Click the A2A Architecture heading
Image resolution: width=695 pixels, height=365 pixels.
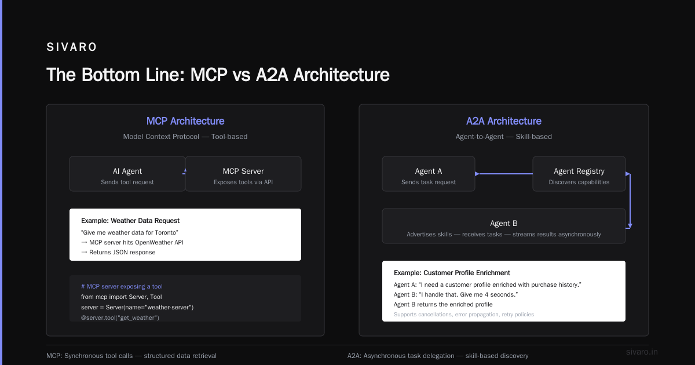click(x=504, y=121)
